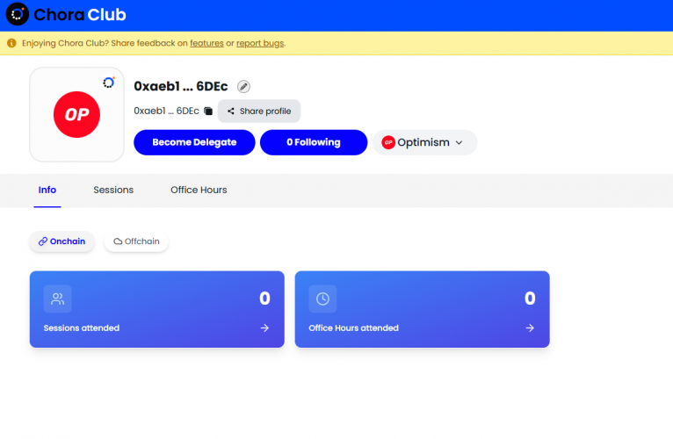The width and height of the screenshot is (673, 439).
Task: Open the report bugs link
Action: click(x=260, y=43)
